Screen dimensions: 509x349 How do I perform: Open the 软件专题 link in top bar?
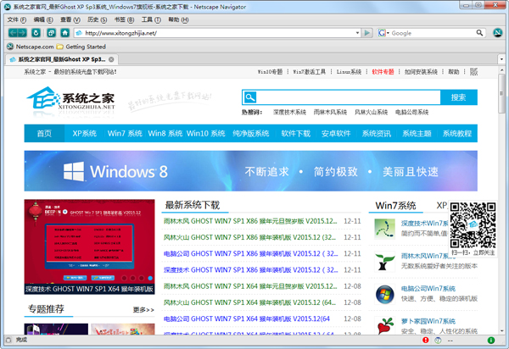coord(383,72)
